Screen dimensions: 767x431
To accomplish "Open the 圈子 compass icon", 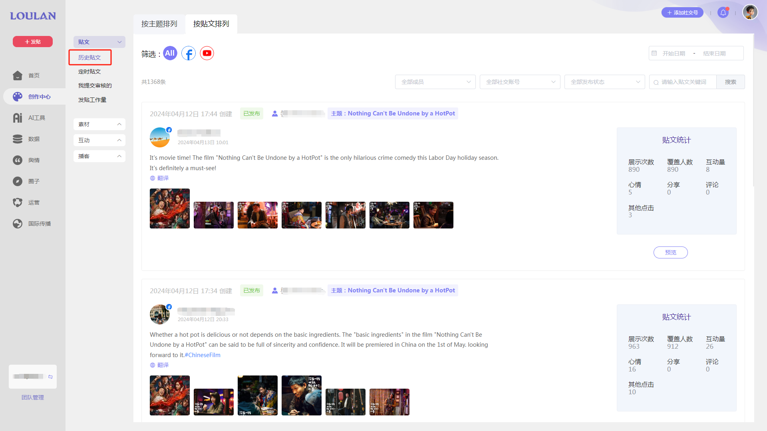I will coord(18,181).
